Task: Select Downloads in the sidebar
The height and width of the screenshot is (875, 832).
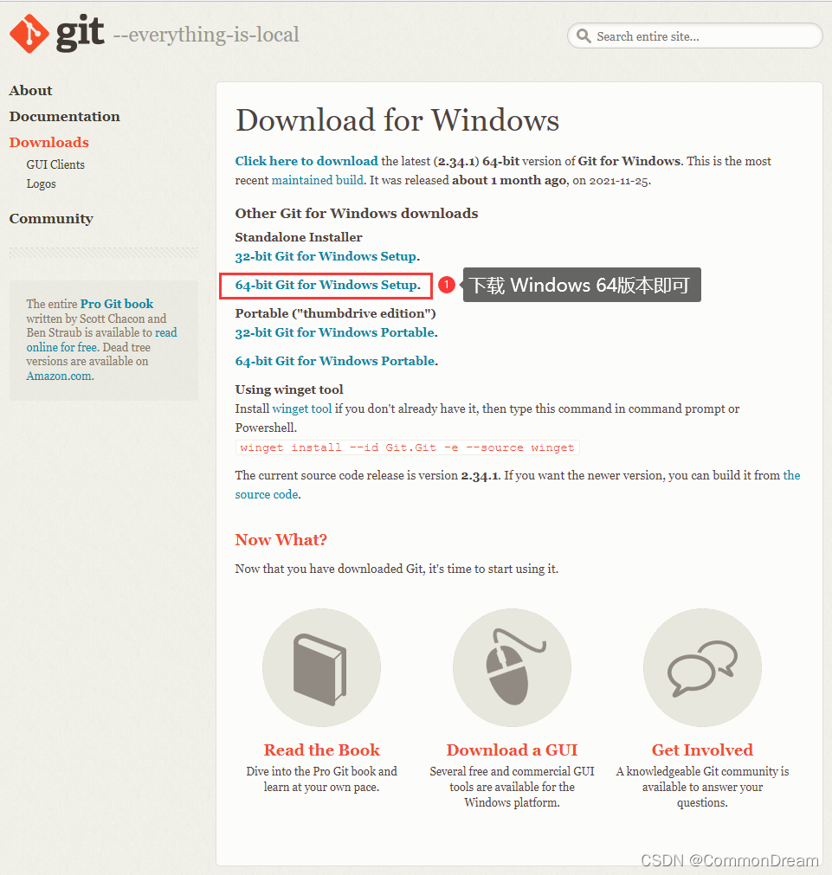Action: point(49,142)
